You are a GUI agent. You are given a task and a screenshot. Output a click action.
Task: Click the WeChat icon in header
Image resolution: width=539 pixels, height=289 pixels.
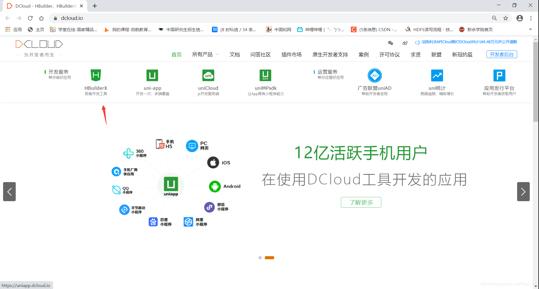pos(390,43)
